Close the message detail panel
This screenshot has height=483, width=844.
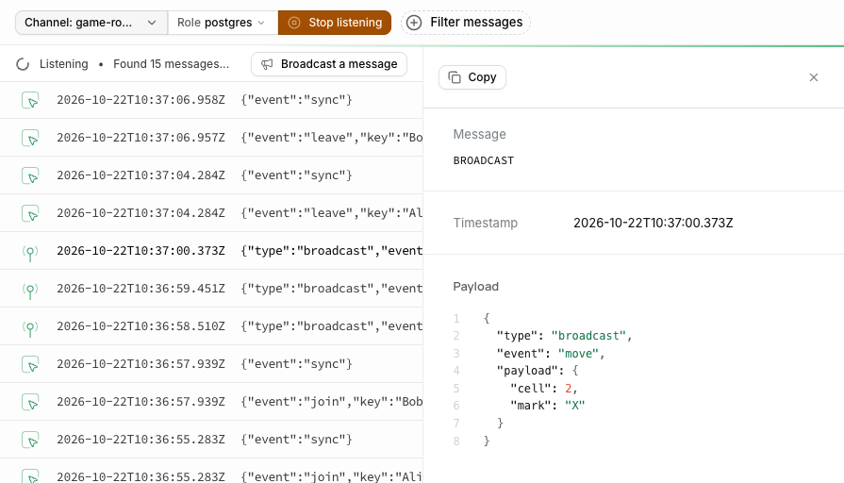click(x=813, y=77)
